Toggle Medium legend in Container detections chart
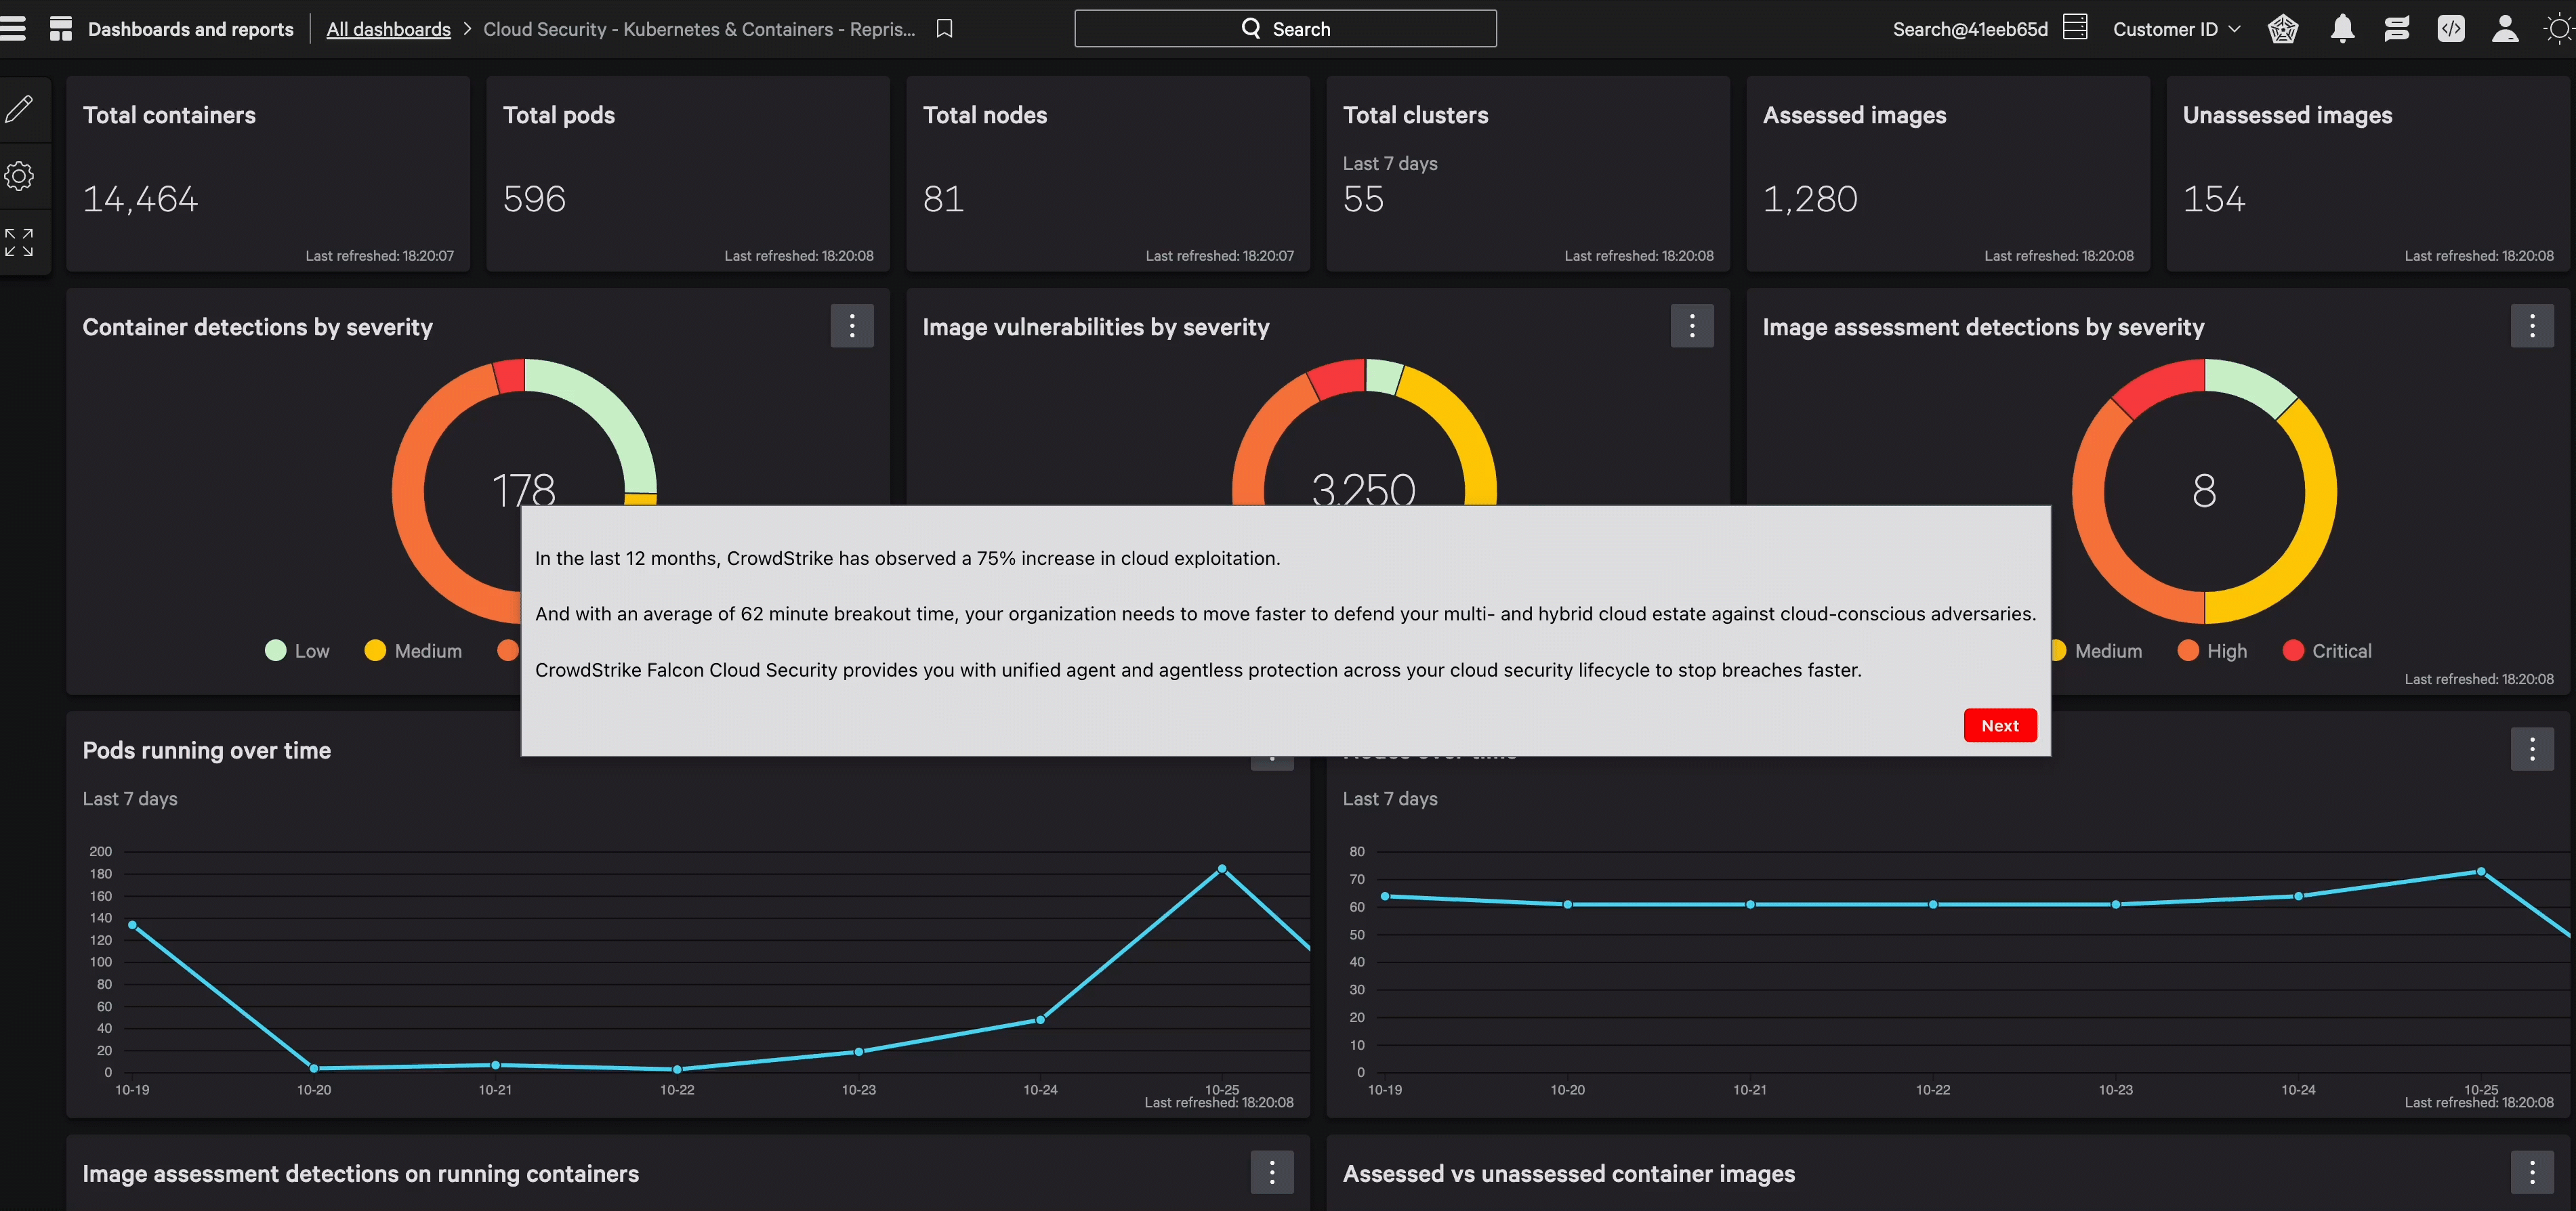This screenshot has height=1211, width=2576. tap(413, 651)
